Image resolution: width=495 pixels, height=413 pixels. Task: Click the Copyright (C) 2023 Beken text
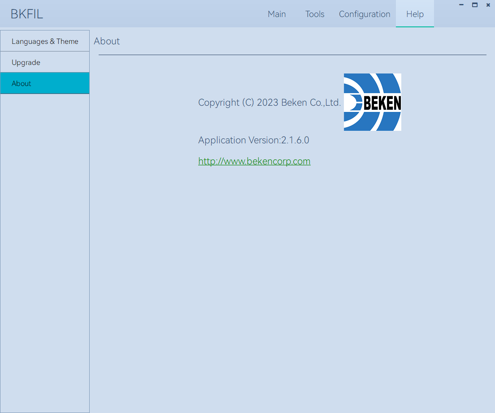pos(269,103)
